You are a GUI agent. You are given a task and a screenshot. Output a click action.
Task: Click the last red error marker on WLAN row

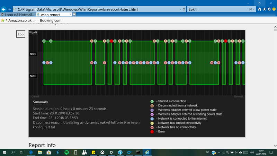click(x=226, y=41)
